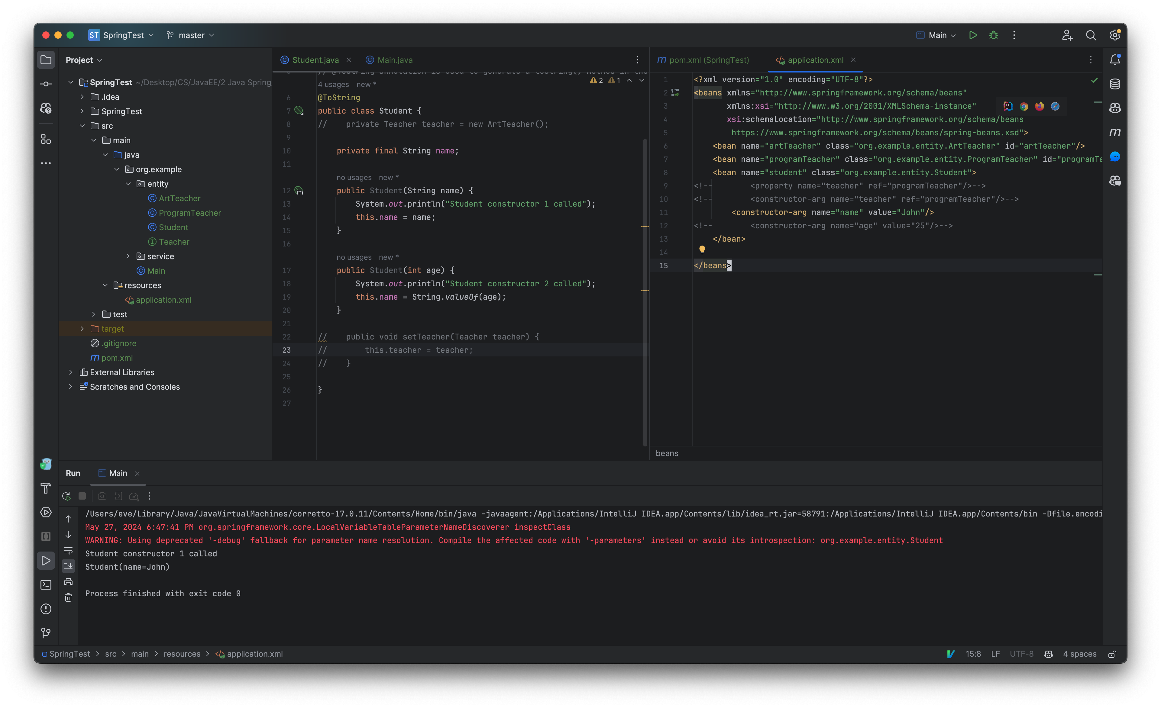Start the Debug session

(x=994, y=35)
